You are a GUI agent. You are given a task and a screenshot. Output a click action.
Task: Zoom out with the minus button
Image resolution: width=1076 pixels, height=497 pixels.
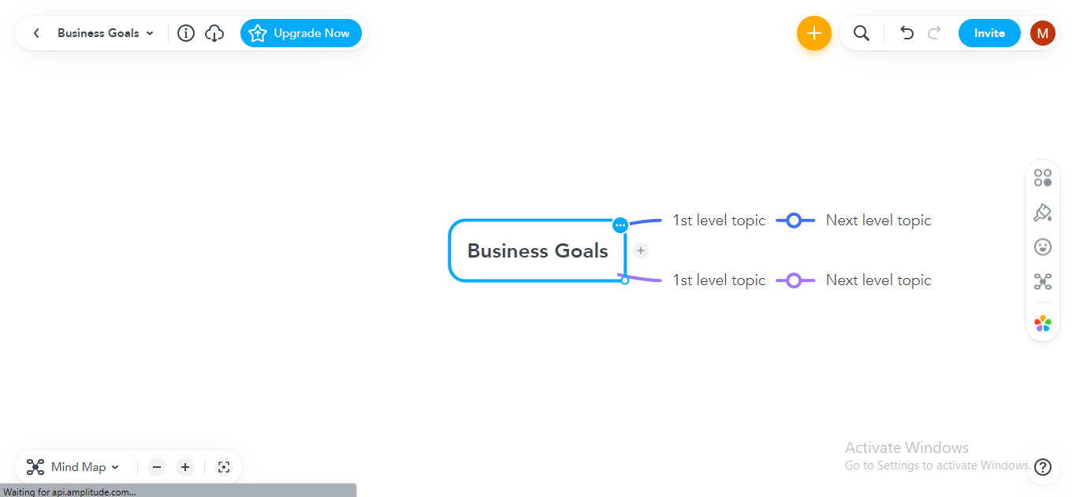[157, 467]
